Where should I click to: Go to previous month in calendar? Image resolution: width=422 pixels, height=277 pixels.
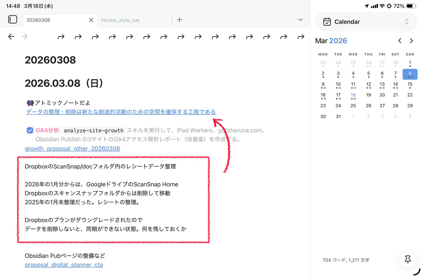coord(400,41)
